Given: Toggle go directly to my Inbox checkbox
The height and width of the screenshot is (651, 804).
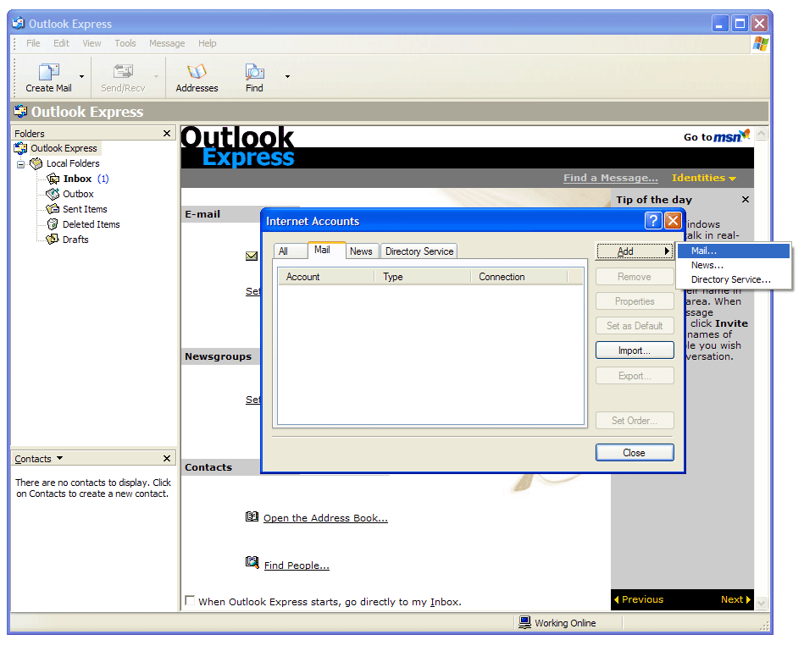Looking at the screenshot, I should (190, 600).
